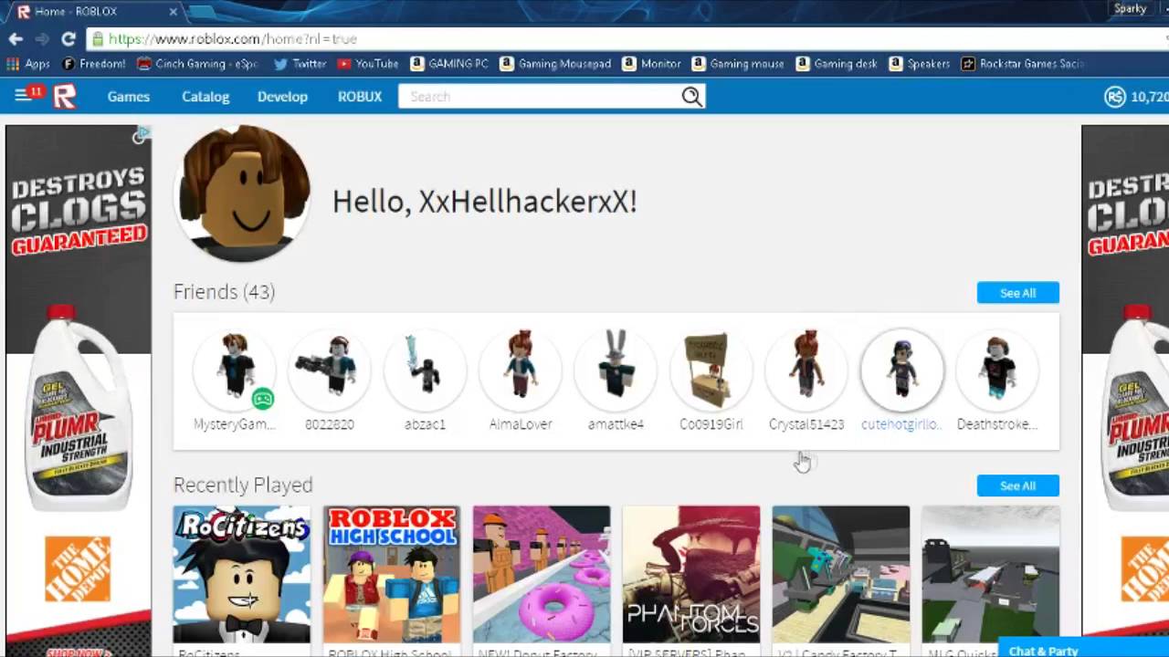
Task: Click the right Liquid-Plumr advertisement
Action: pos(1125,391)
